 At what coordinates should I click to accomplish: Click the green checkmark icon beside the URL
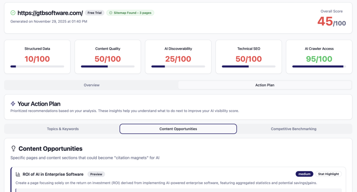13,13
